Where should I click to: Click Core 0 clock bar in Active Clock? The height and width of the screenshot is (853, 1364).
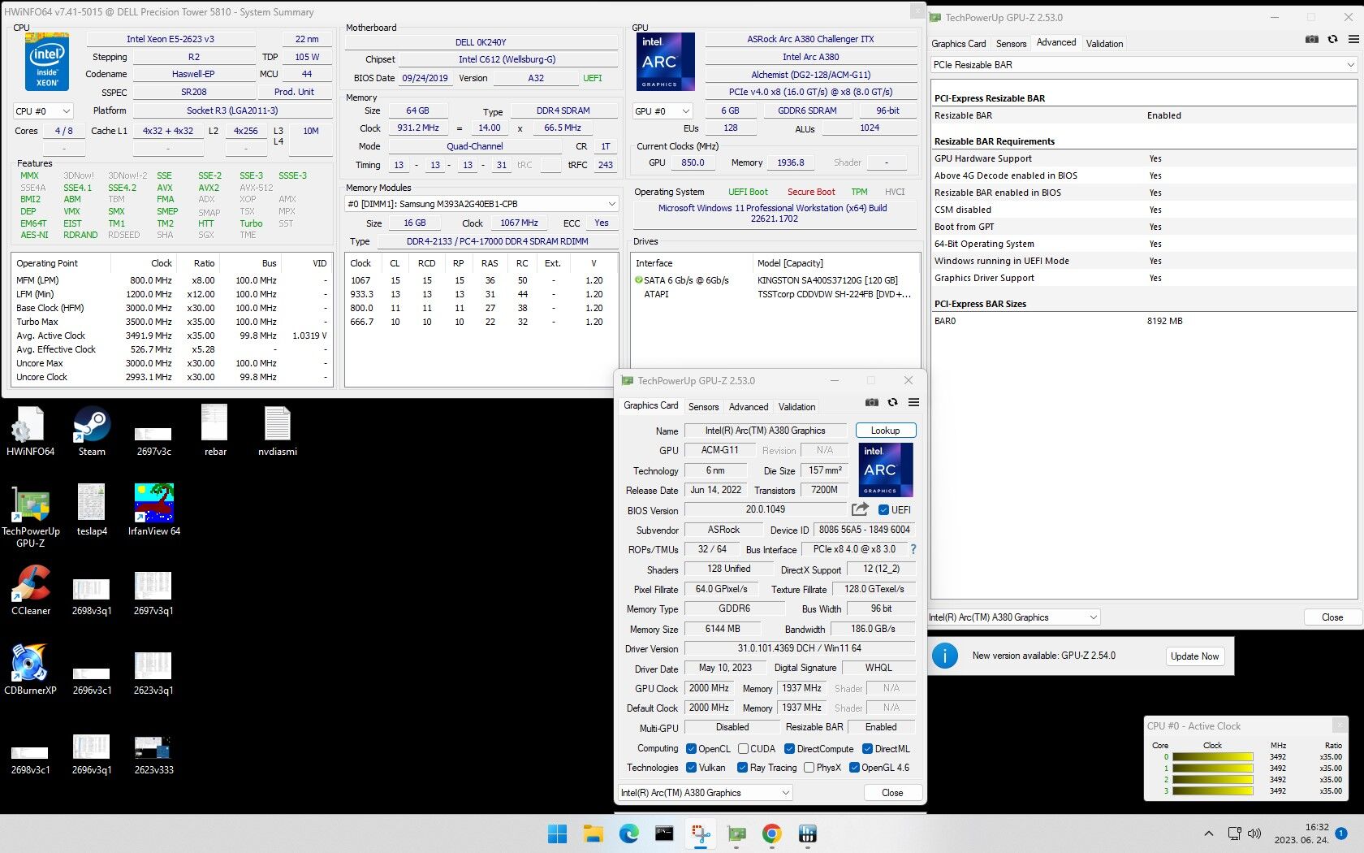[1213, 757]
